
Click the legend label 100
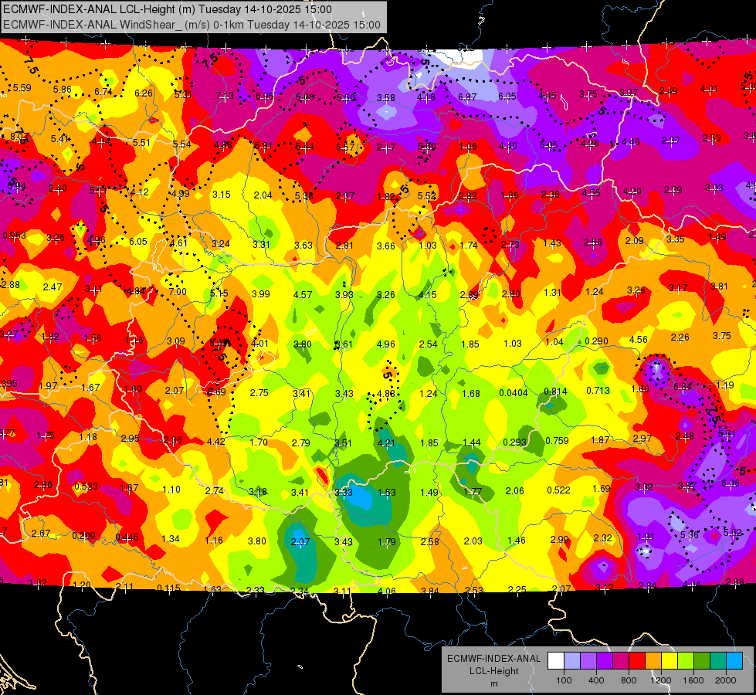click(x=564, y=680)
